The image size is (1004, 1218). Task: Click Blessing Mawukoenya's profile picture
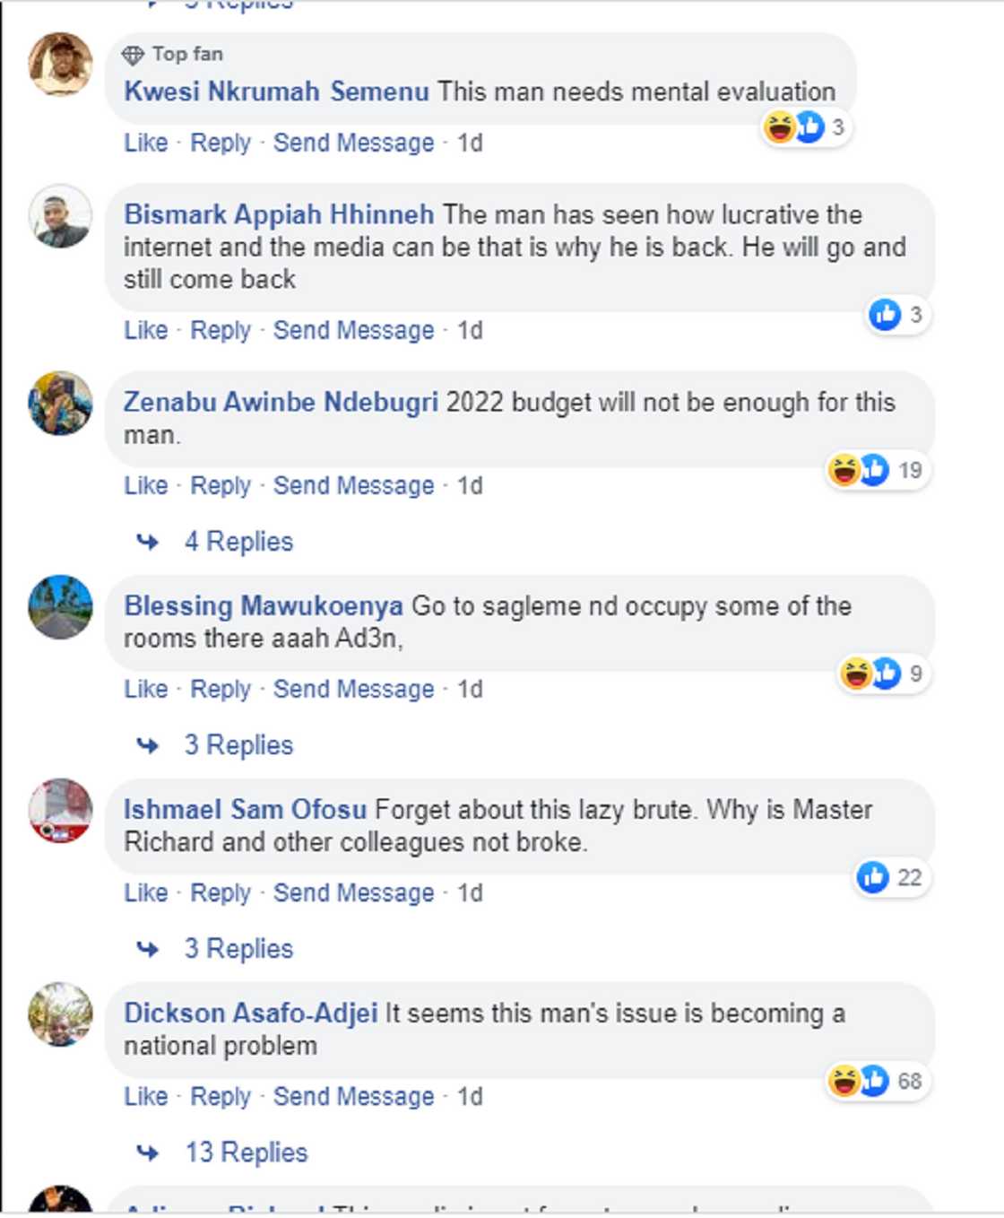pos(59,606)
